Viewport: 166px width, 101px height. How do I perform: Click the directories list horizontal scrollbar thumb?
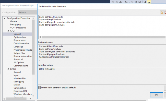[103, 37]
